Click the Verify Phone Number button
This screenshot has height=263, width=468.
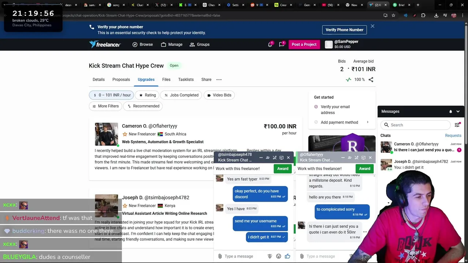click(344, 30)
